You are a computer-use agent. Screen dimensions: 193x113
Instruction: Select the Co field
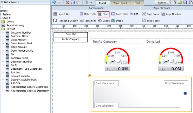click(10, 54)
